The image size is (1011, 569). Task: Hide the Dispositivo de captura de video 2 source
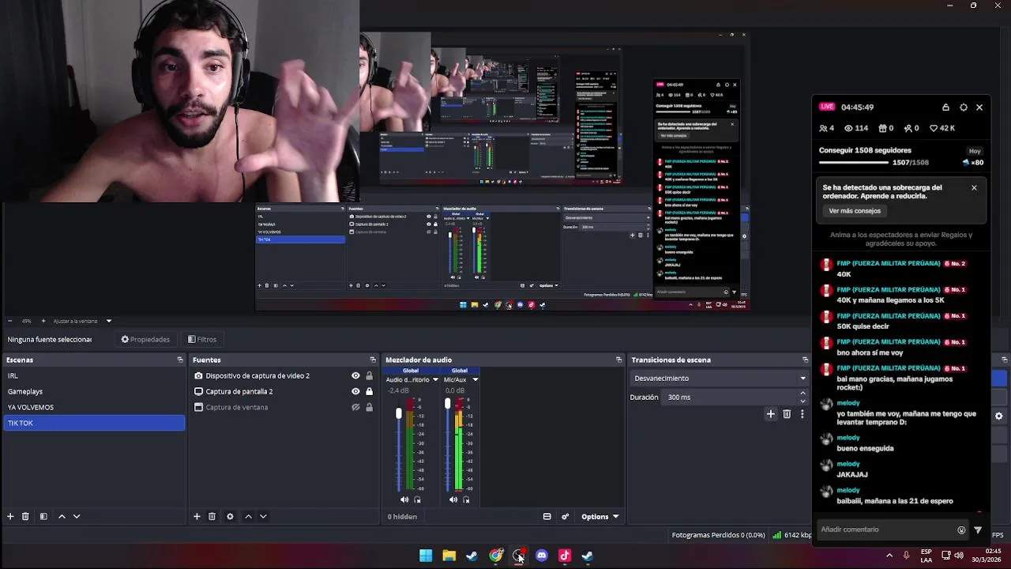355,375
